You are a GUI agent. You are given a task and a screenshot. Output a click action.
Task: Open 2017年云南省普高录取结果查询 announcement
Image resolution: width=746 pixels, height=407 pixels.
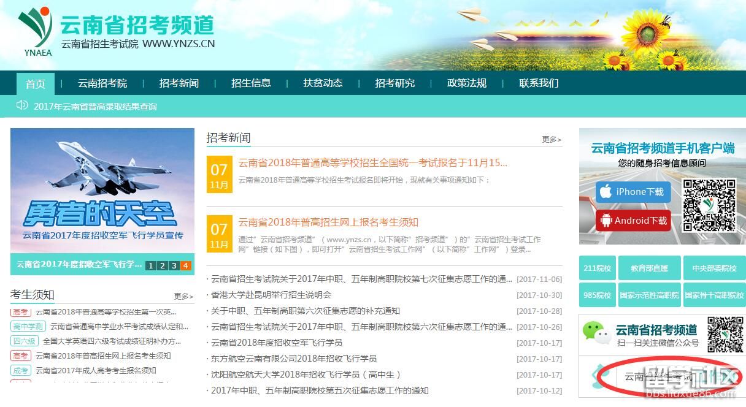pos(95,107)
